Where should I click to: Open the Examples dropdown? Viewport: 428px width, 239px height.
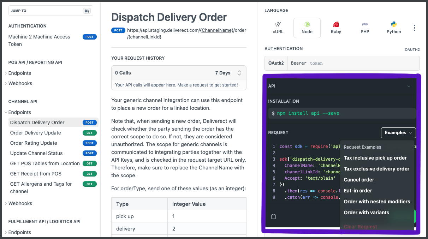(x=398, y=133)
